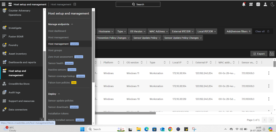This screenshot has height=132, width=276.
Task: Click the Audit logs icon
Action: [x=4, y=92]
